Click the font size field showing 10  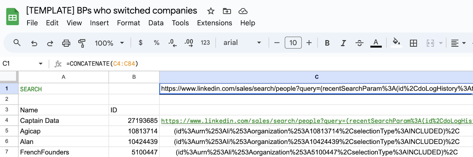(293, 43)
